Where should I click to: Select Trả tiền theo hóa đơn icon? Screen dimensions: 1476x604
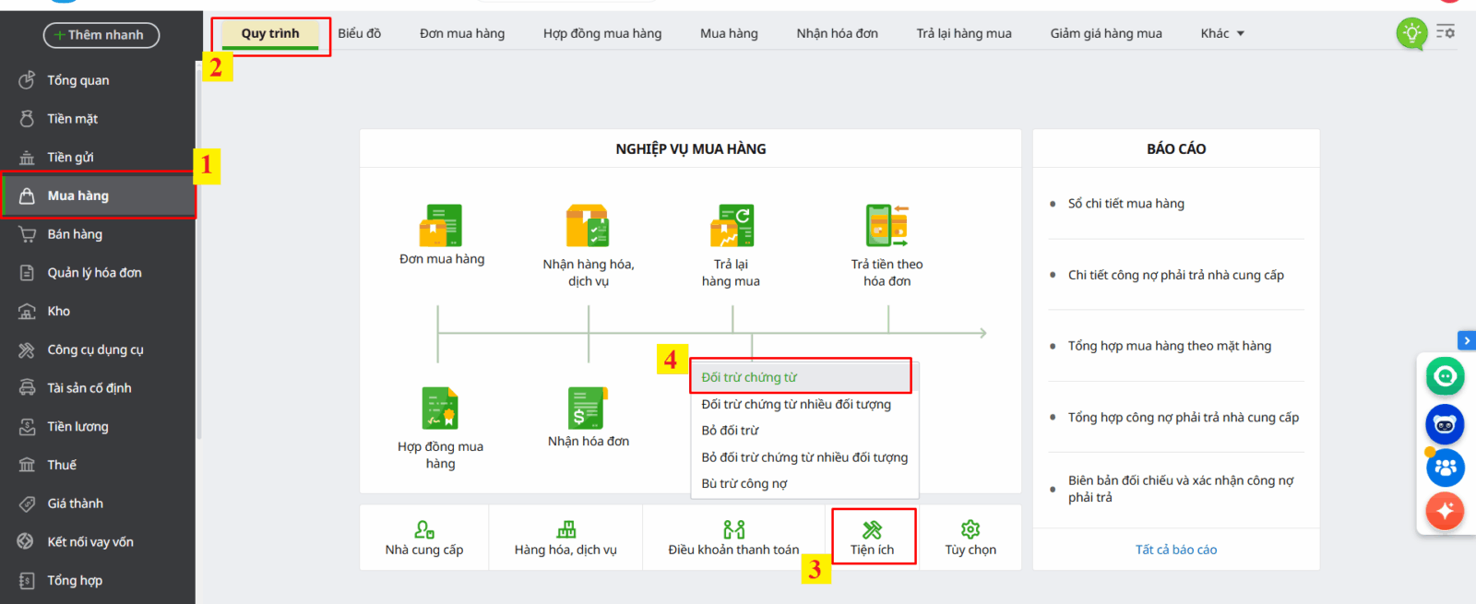pos(887,226)
